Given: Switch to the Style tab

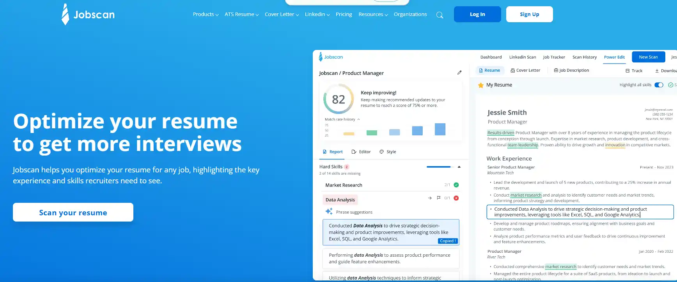Looking at the screenshot, I should 388,152.
